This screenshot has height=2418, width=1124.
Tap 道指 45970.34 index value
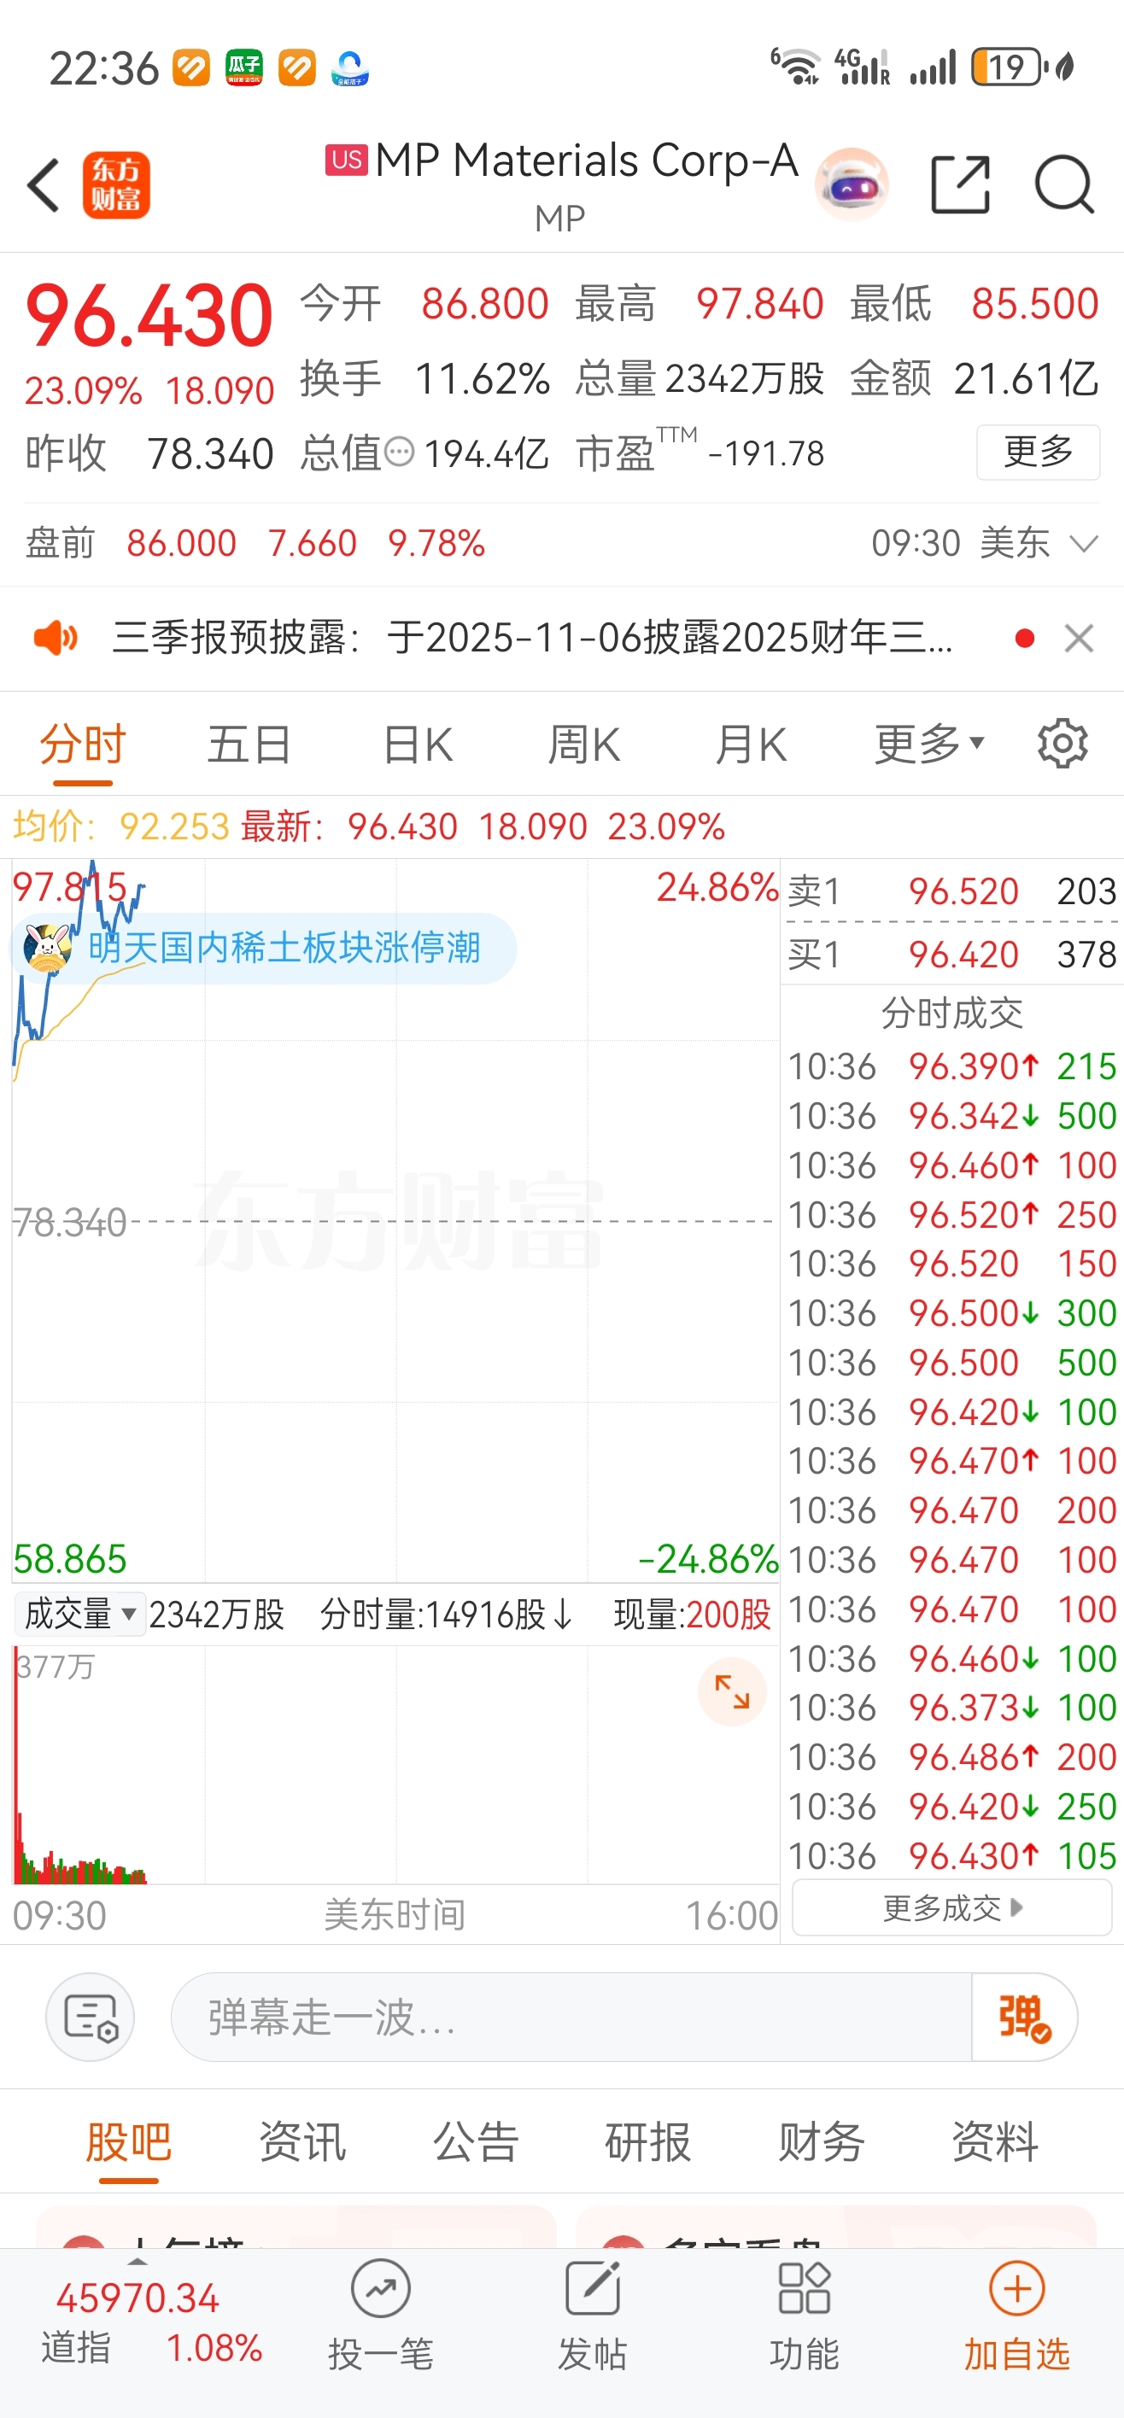(138, 2298)
